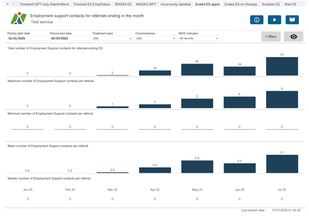
Task: Open the Finished ES EmpStatus tab
Action: coord(92,4)
